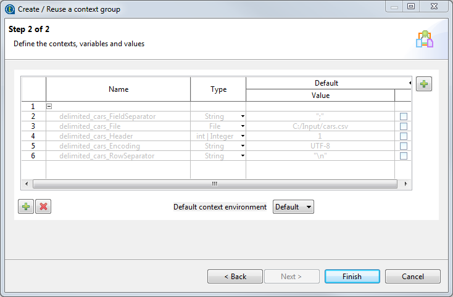Click the add context environment plus icon

point(423,84)
